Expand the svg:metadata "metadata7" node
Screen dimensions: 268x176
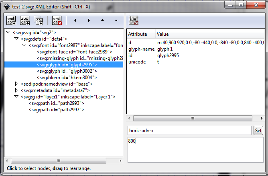tap(16, 90)
